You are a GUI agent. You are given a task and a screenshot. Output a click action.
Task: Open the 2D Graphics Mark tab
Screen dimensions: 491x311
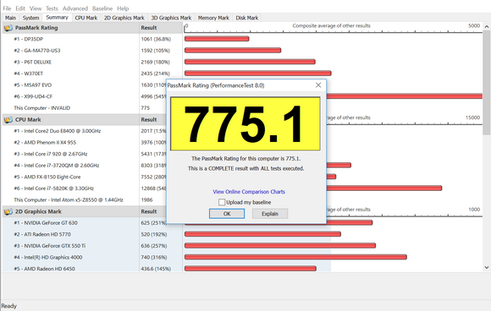(x=124, y=18)
